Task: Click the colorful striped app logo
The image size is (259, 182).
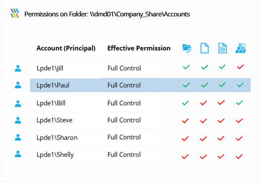Action: click(14, 13)
